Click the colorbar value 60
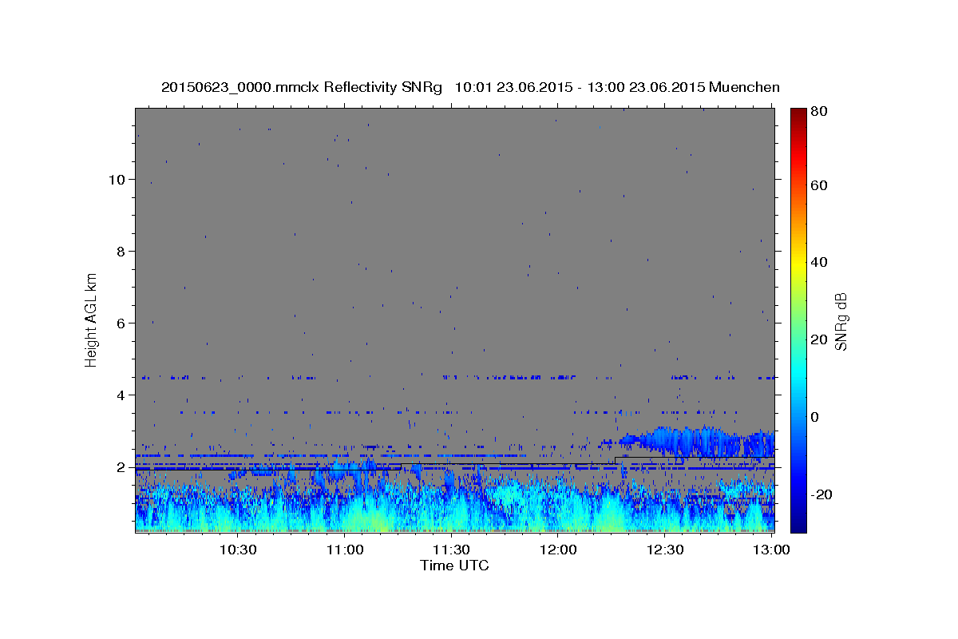 pos(821,185)
